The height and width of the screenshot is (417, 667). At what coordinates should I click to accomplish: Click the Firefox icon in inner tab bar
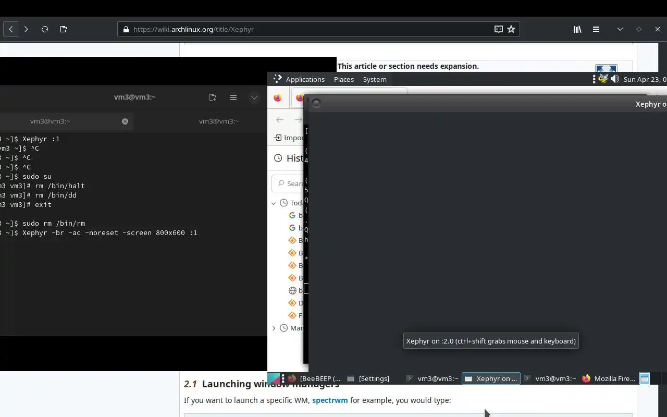pyautogui.click(x=277, y=97)
